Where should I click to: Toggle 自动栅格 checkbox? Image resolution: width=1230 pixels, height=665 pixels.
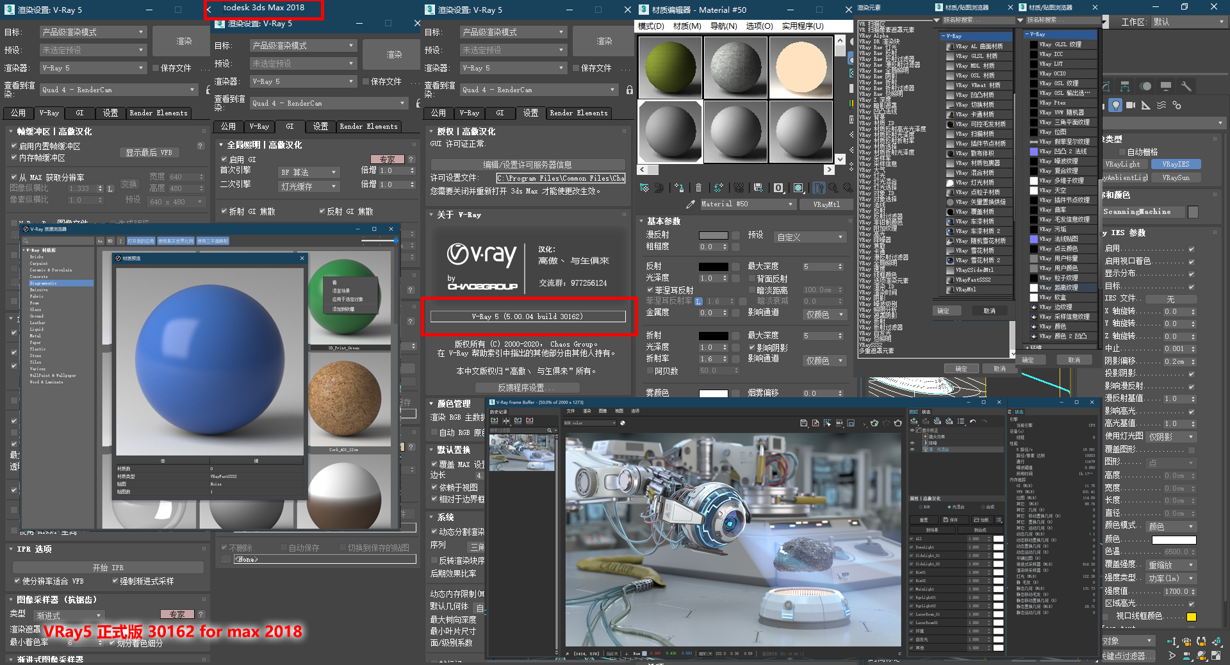1122,152
